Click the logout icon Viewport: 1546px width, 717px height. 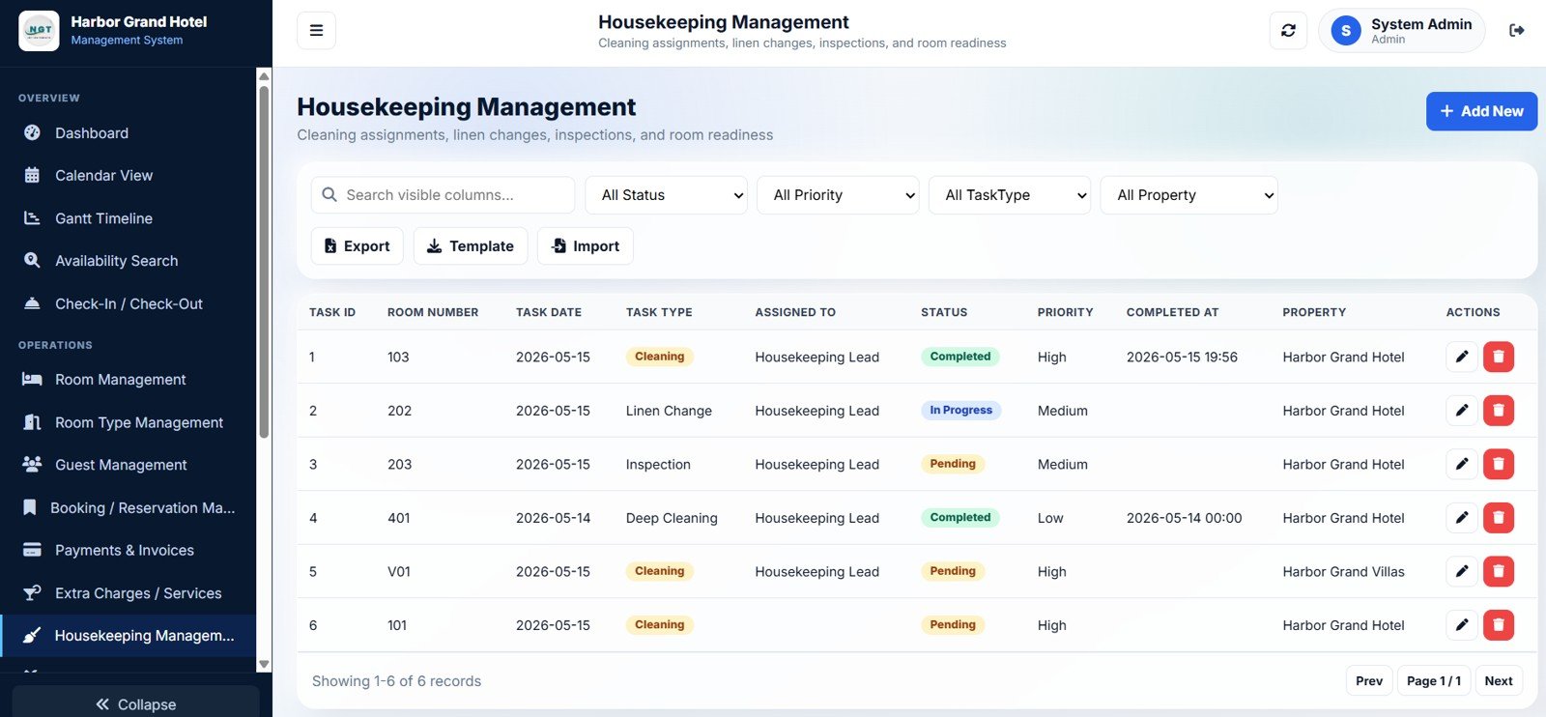[1517, 31]
